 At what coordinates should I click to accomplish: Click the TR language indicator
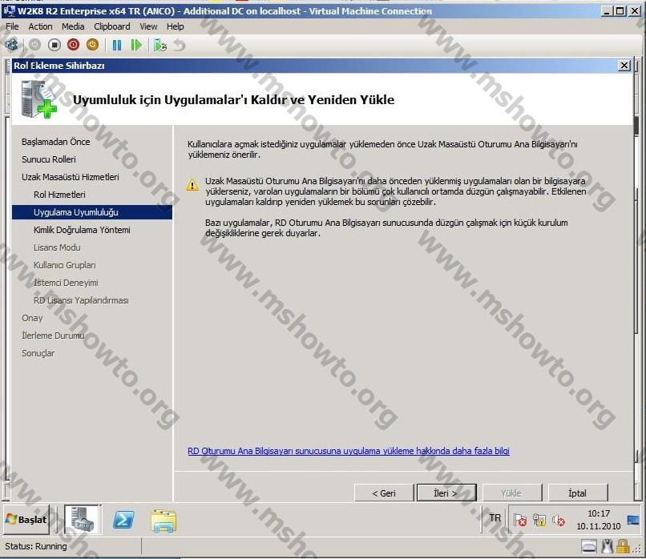(495, 518)
